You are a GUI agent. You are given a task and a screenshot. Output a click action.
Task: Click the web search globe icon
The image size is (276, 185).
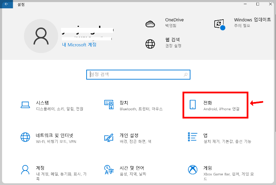(150, 44)
